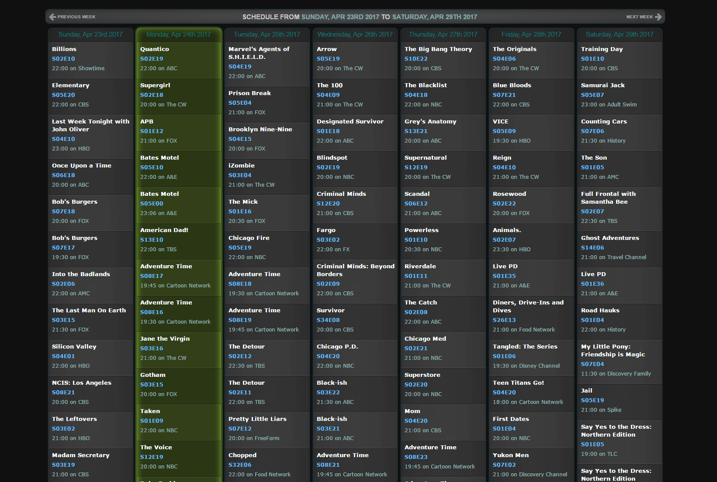This screenshot has height=482, width=717.
Task: Open the Quantico show title
Action: tap(155, 49)
